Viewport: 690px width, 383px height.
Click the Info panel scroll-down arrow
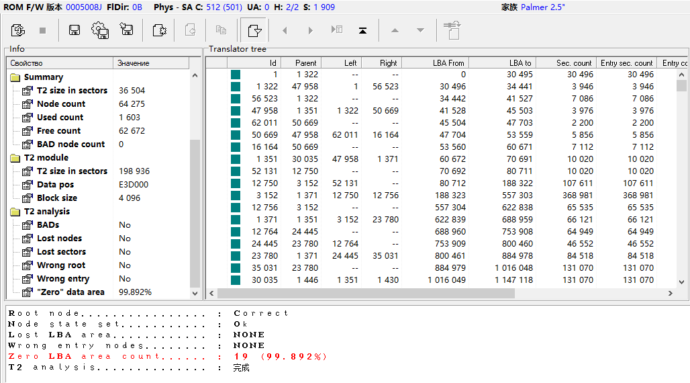pos(195,293)
